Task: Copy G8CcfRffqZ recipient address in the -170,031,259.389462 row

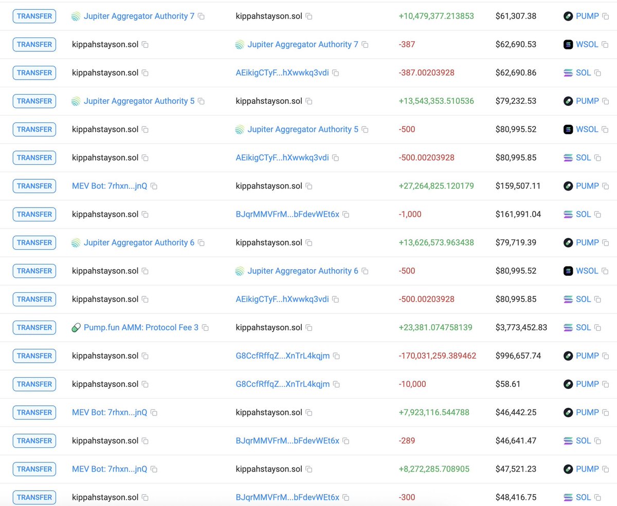Action: pyautogui.click(x=336, y=355)
